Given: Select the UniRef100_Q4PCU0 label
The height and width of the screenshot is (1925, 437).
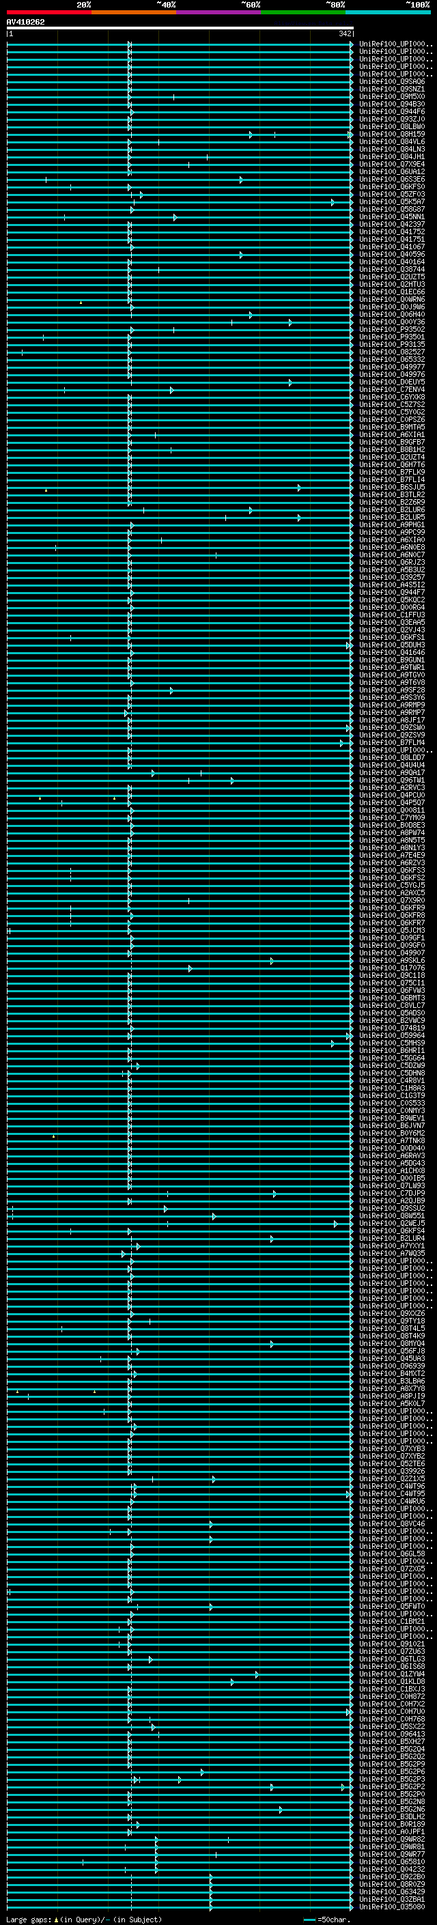Looking at the screenshot, I should pos(392,795).
